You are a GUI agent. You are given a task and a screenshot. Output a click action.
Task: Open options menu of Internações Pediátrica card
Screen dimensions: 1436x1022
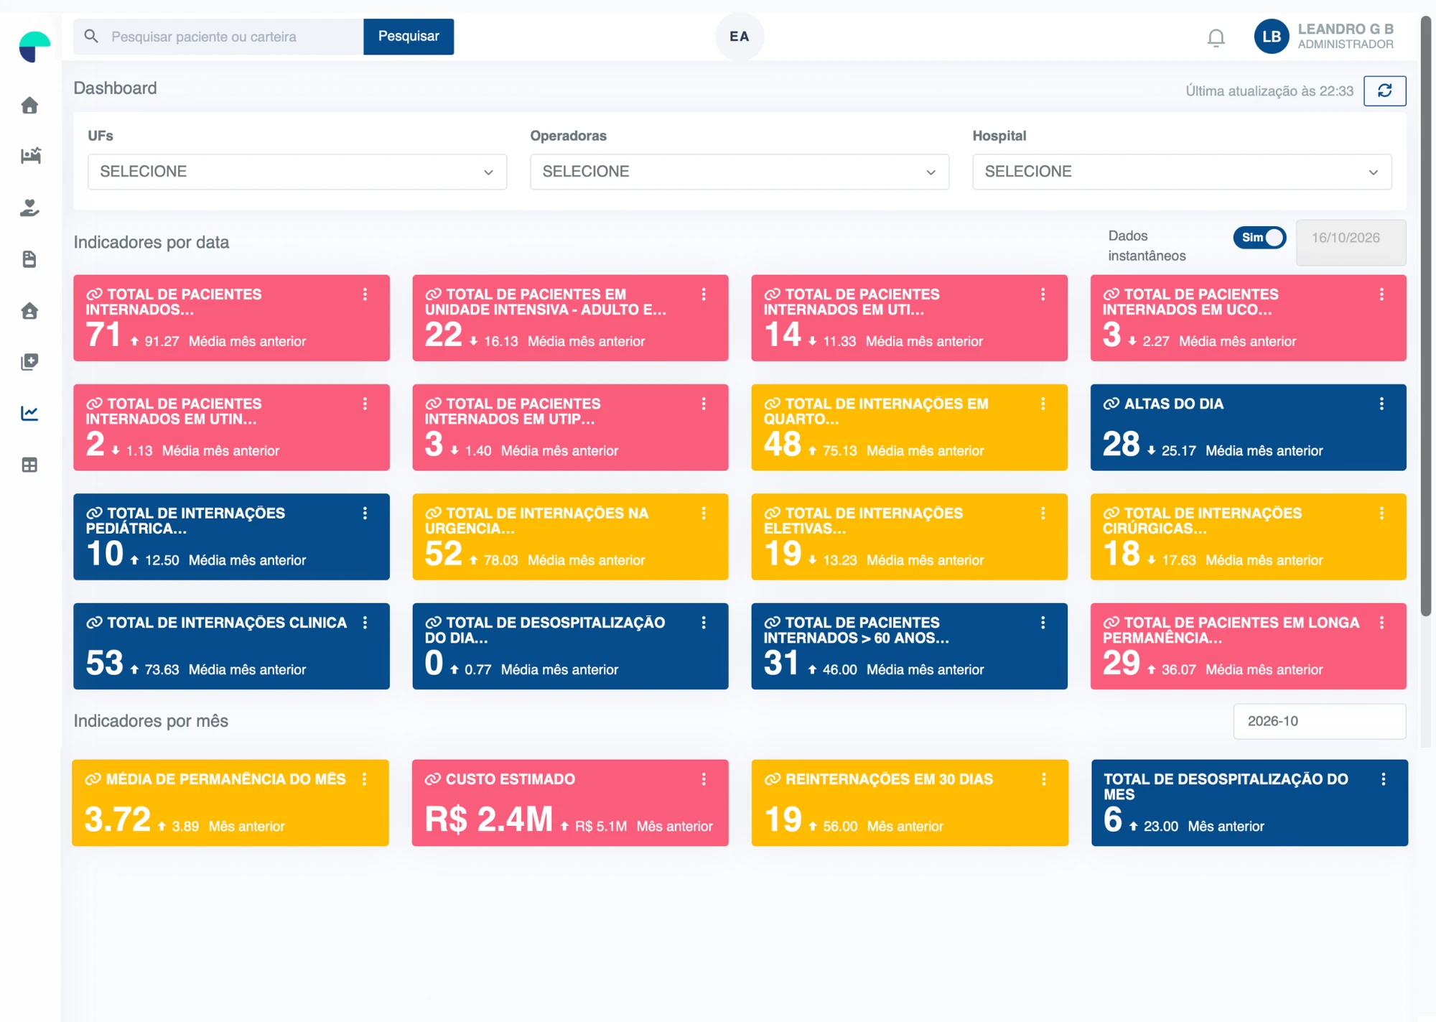pyautogui.click(x=365, y=513)
